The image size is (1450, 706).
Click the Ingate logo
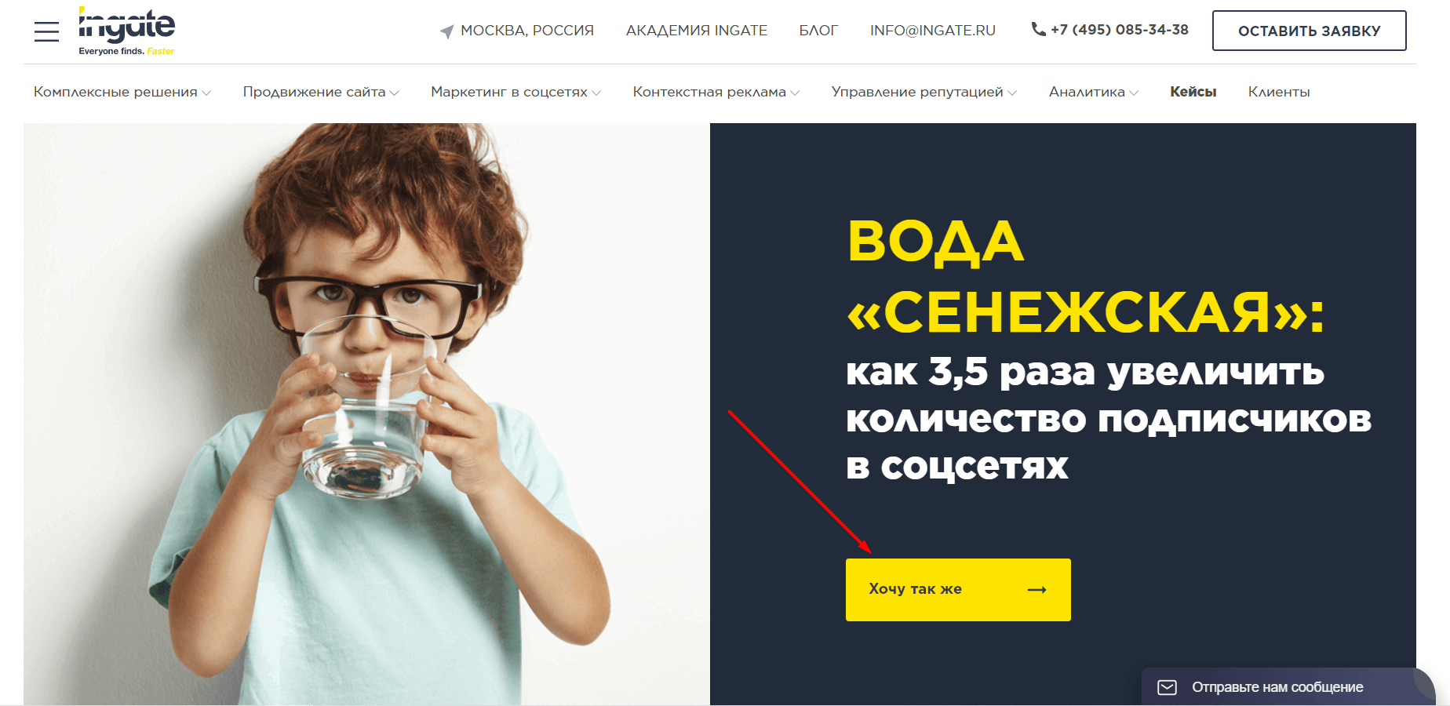tap(126, 31)
